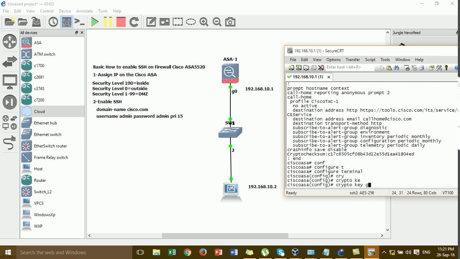Browse security devices icon in sidebar
Viewport: 460px width, 259px height.
pos(10,102)
